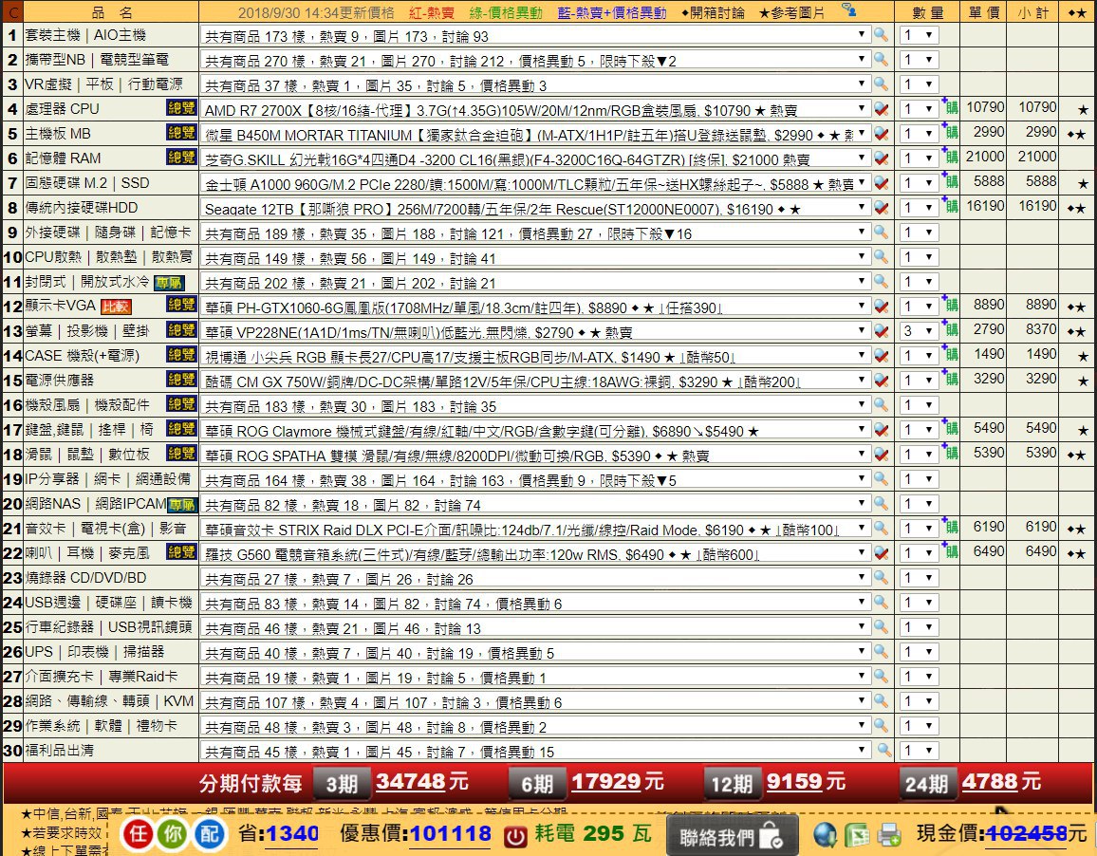Screen dimensions: 1097x856
Task: Click the 專屬 tag beside 封閉式水冷
Action: pyautogui.click(x=169, y=283)
